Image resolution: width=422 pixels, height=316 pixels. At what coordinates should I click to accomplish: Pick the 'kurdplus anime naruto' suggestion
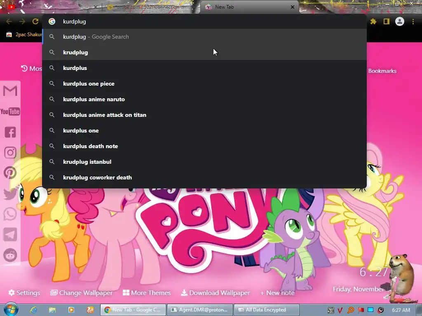pyautogui.click(x=204, y=99)
